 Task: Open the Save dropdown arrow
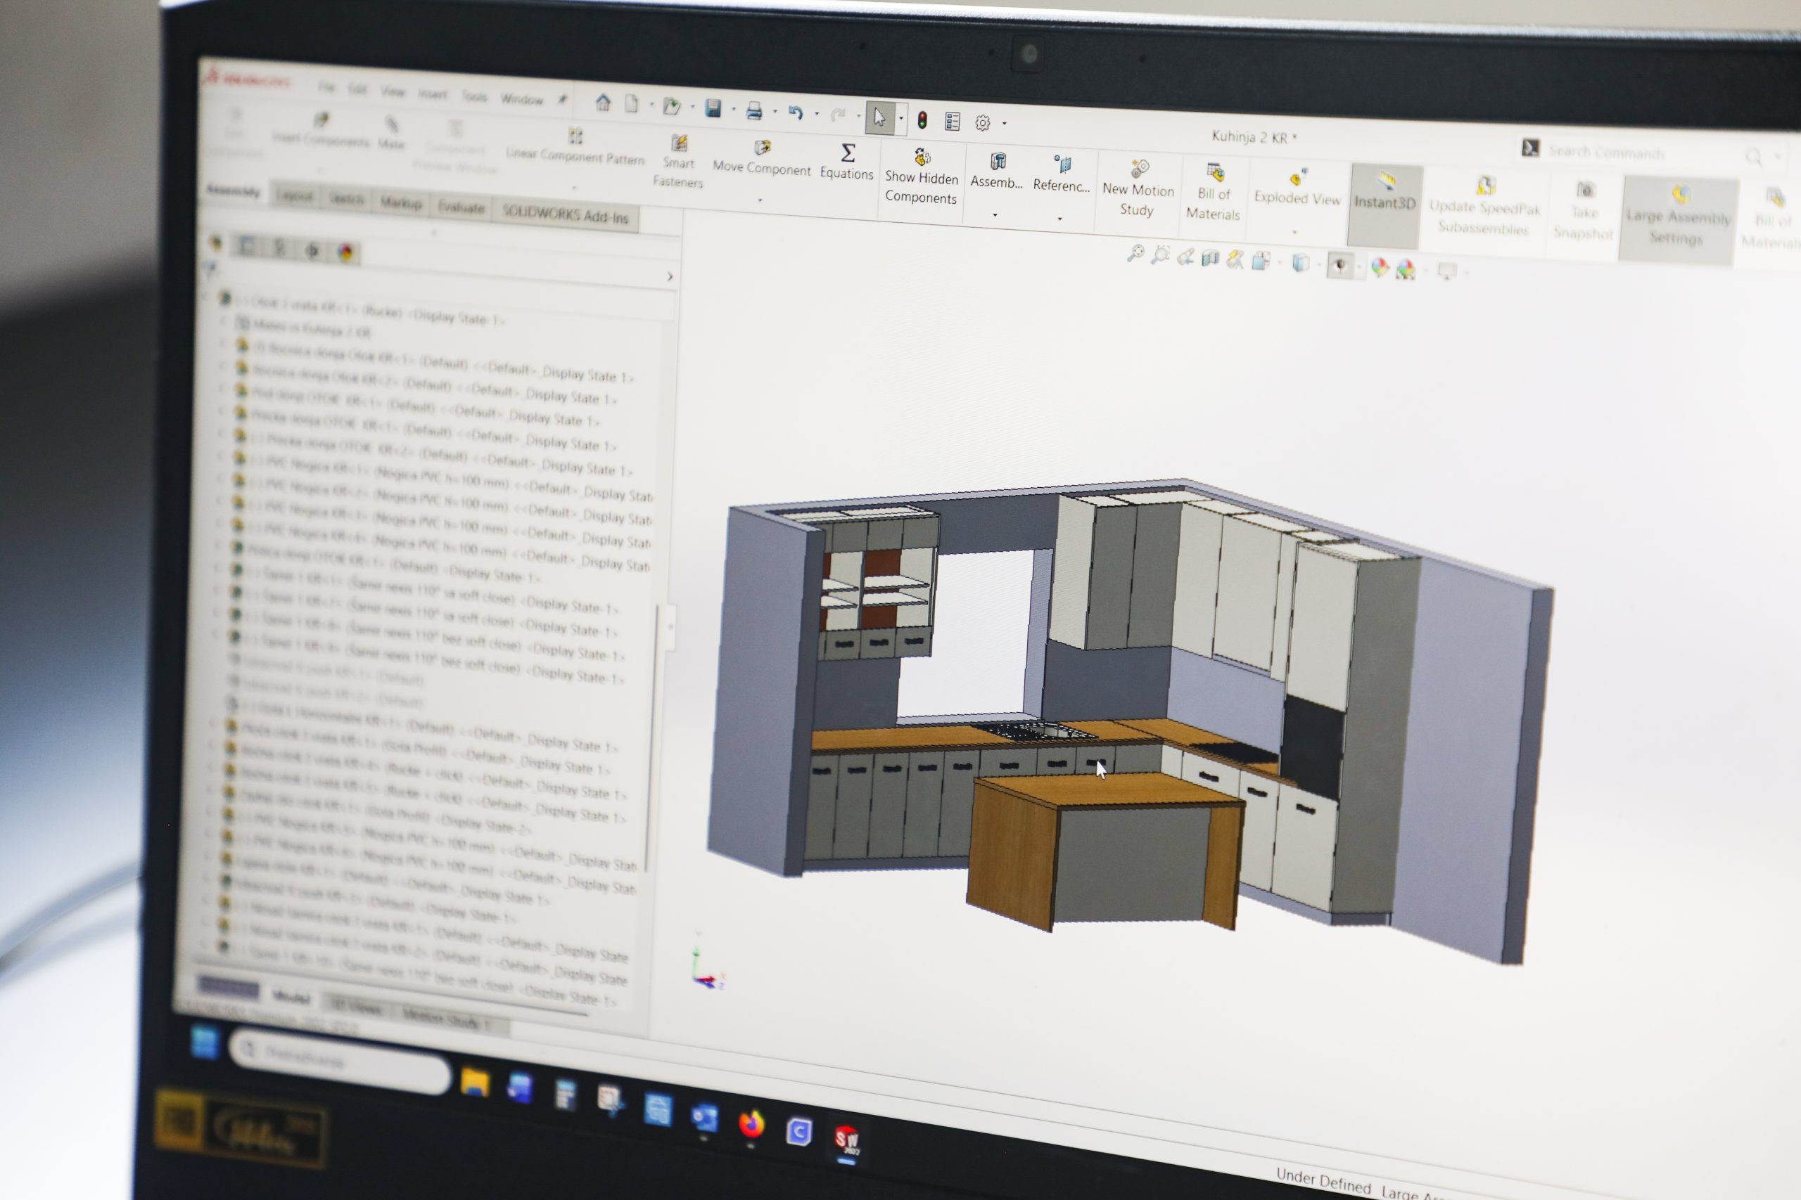tap(734, 110)
